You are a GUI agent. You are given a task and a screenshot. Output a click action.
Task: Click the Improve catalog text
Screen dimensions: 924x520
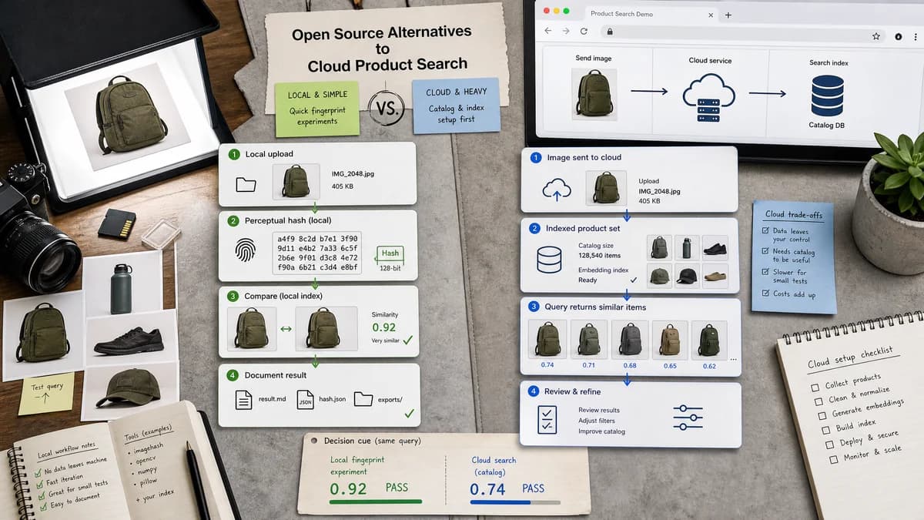[602, 431]
